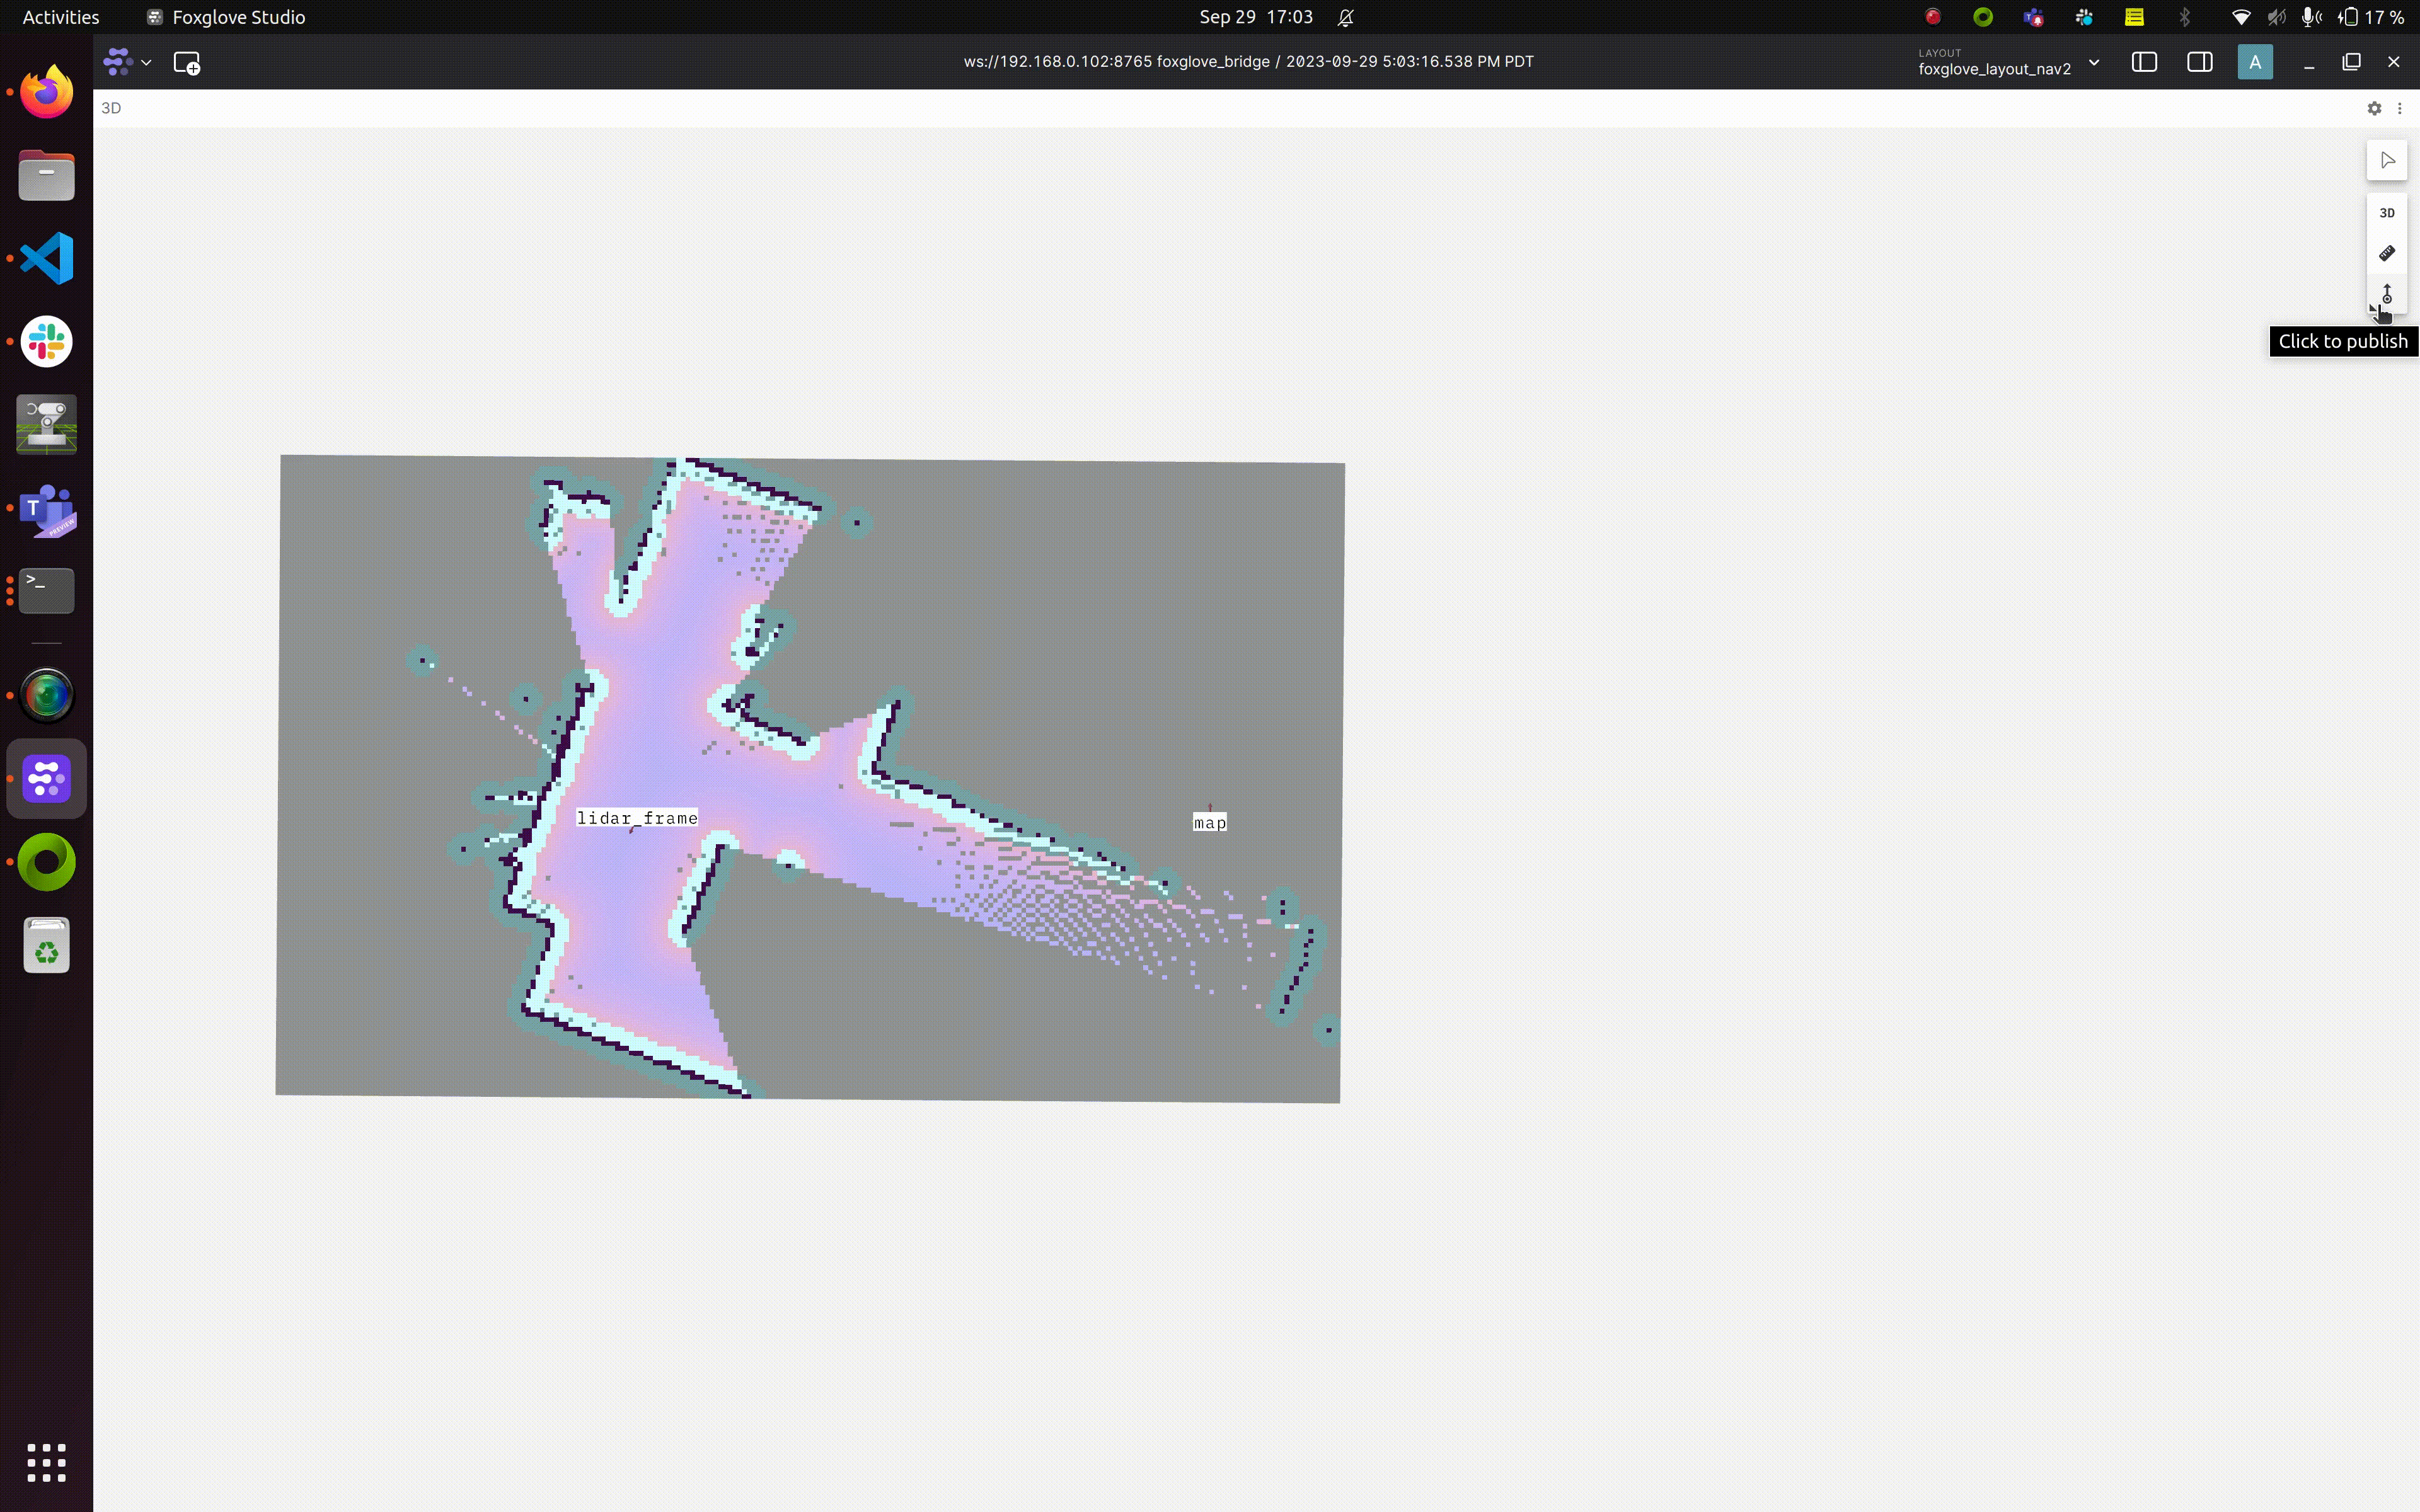Click the clock date and time
This screenshot has height=1512, width=2420.
[1255, 17]
